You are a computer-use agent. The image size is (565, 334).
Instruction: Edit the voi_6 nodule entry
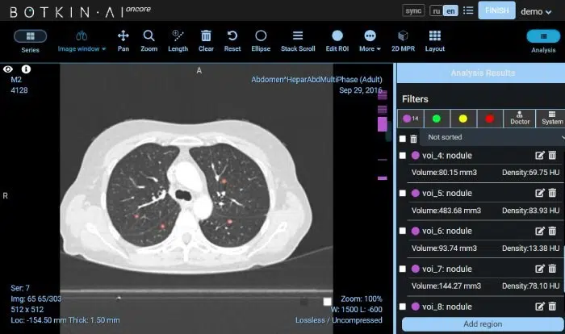pos(539,231)
